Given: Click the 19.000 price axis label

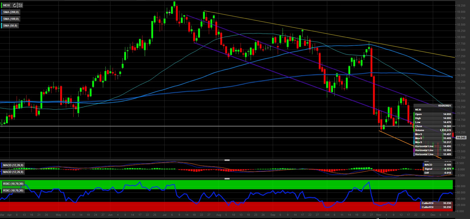Looking at the screenshot, I should pos(461,12).
